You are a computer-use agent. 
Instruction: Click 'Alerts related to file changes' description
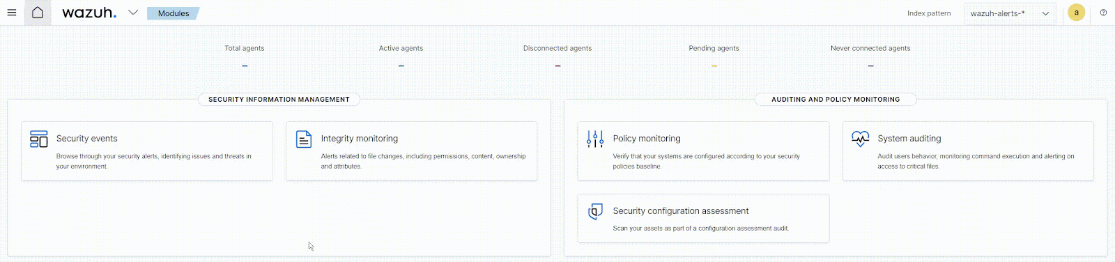pos(423,161)
